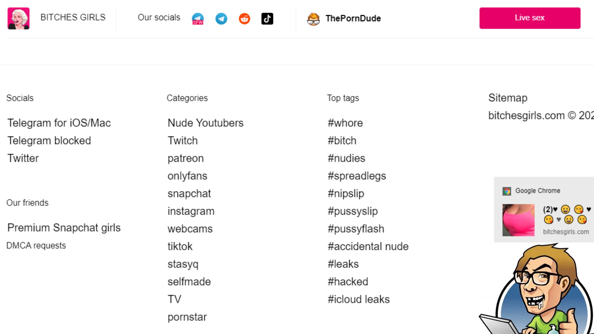The width and height of the screenshot is (594, 334).
Task: Click the ThePornDude text link
Action: [353, 18]
